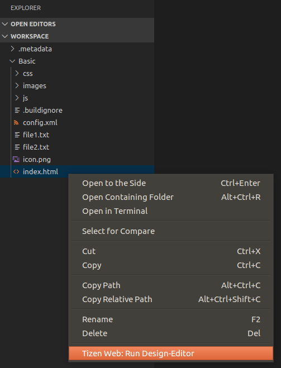Open file1.txt in the explorer
The width and height of the screenshot is (281, 368).
coord(36,135)
